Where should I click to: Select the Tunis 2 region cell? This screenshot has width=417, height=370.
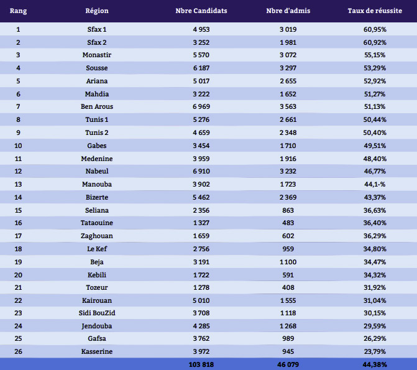[97, 132]
